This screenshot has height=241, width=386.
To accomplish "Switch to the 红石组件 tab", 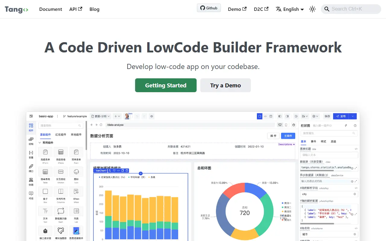I will point(61,135).
